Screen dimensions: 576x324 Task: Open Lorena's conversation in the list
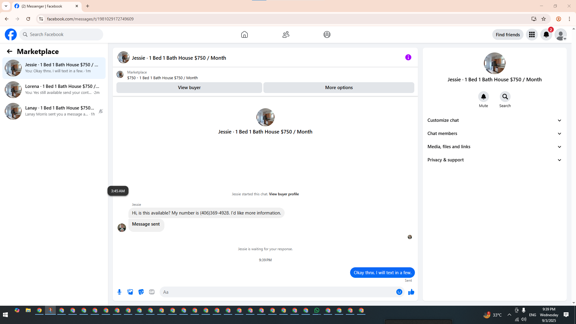coord(54,90)
